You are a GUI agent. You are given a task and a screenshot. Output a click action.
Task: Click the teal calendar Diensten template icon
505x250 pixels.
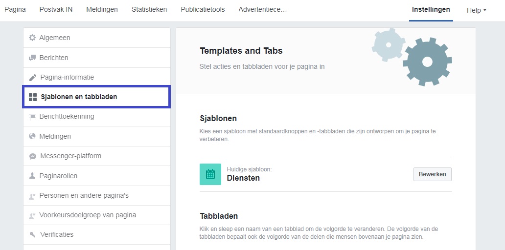pyautogui.click(x=210, y=174)
